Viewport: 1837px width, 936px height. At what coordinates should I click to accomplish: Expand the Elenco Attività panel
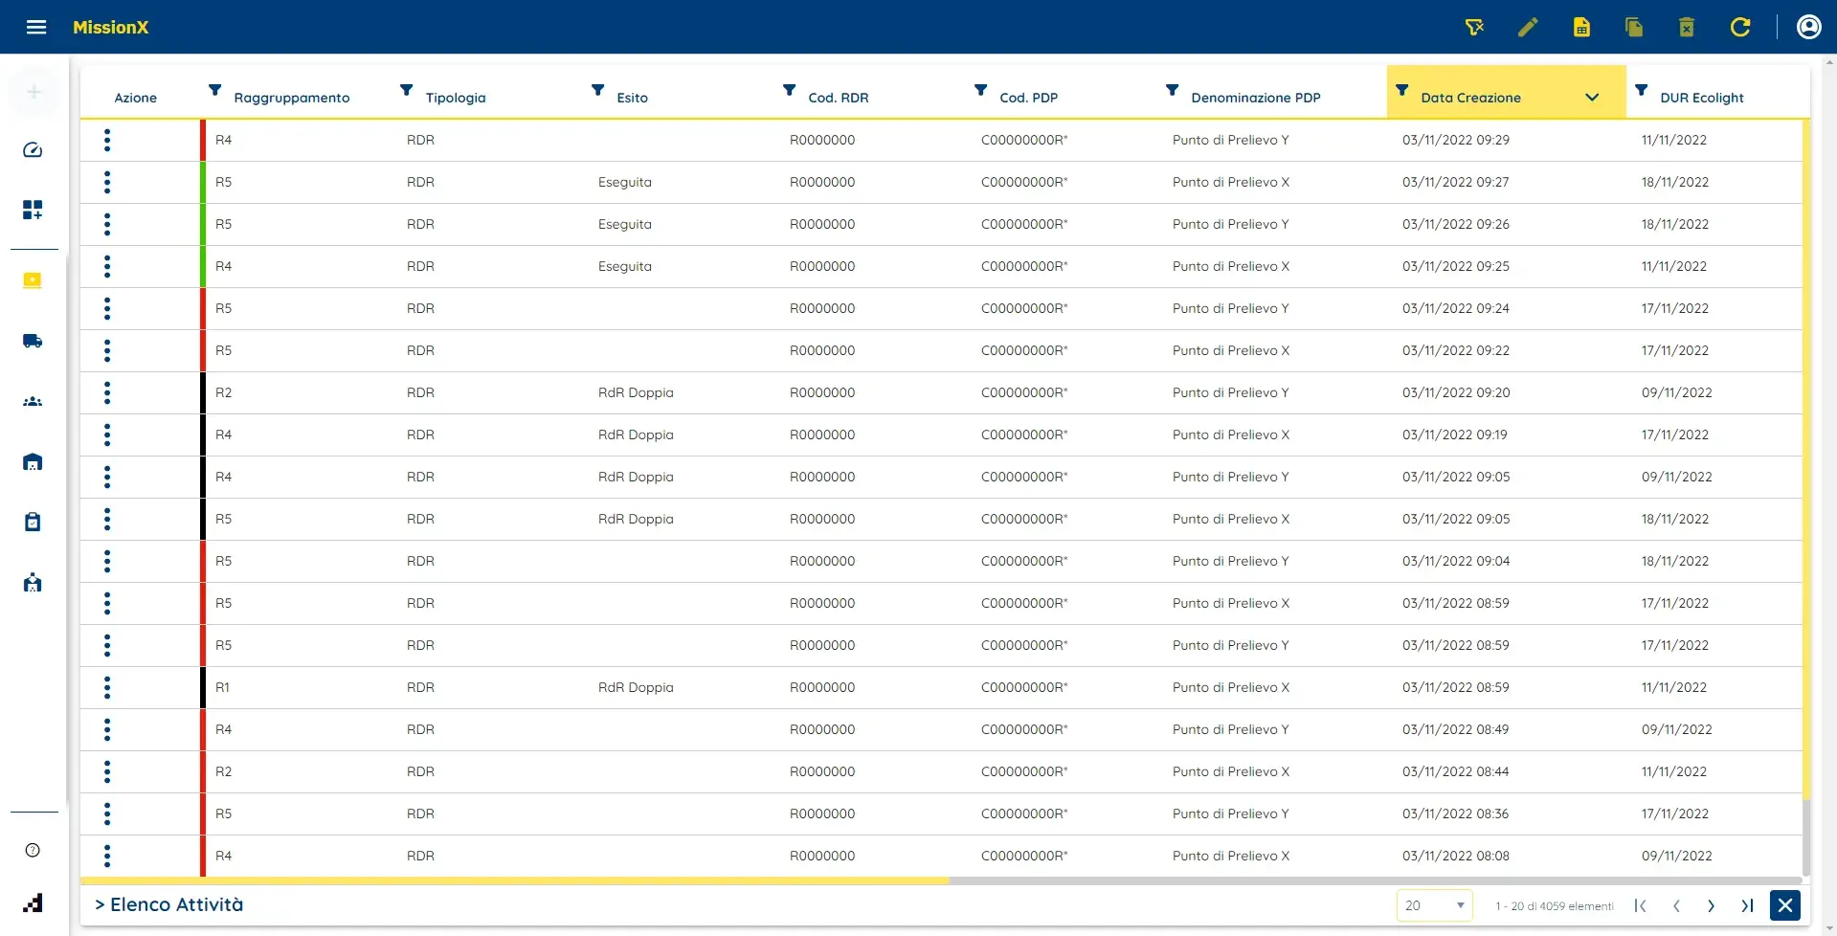[x=168, y=904]
